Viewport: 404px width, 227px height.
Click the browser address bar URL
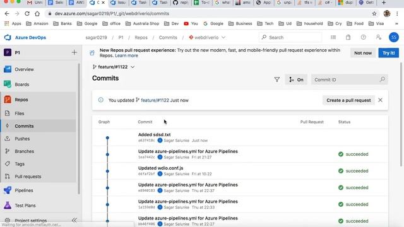coord(112,14)
